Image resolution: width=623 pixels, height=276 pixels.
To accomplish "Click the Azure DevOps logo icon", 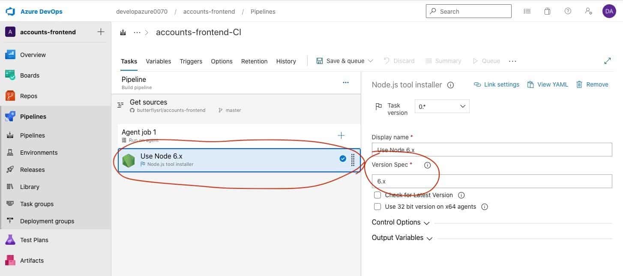I will pyautogui.click(x=10, y=12).
